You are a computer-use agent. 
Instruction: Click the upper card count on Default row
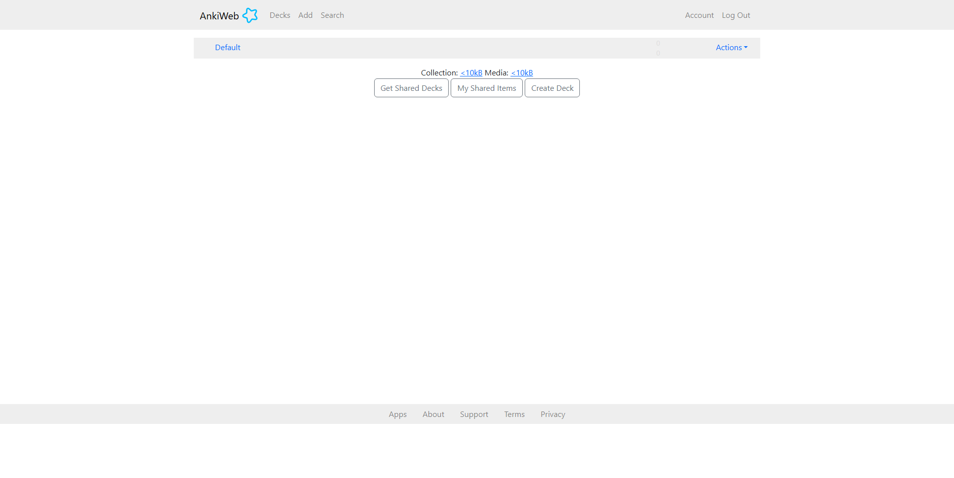(x=658, y=43)
